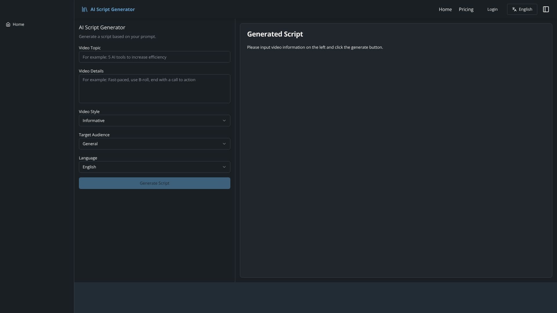Click the Login link
This screenshot has height=313, width=557.
coord(492,9)
